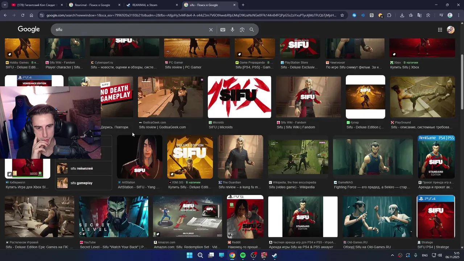View site information in address bar
The image size is (464, 261).
(x=42, y=15)
